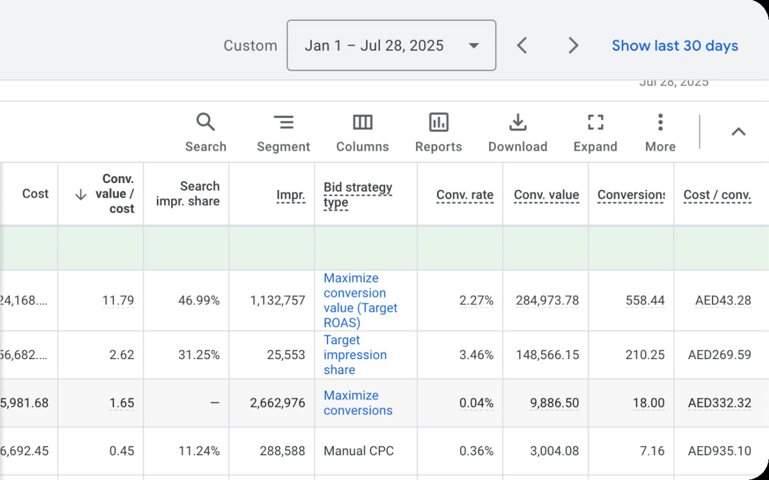This screenshot has height=480, width=769.
Task: Open Maximize conversion value (Target ROAS) link
Action: (x=361, y=300)
